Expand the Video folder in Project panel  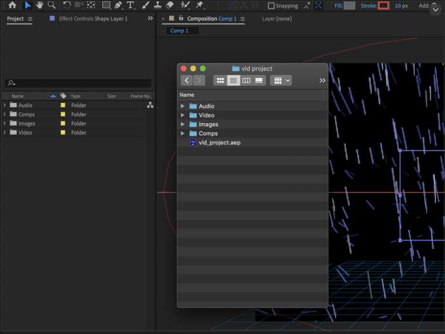[x=4, y=133]
